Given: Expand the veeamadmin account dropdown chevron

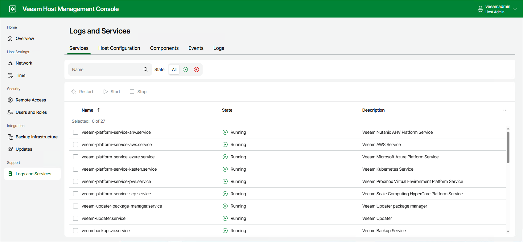Looking at the screenshot, I should pos(515,9).
